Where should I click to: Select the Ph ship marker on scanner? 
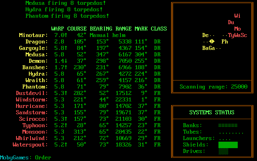(x=224, y=41)
